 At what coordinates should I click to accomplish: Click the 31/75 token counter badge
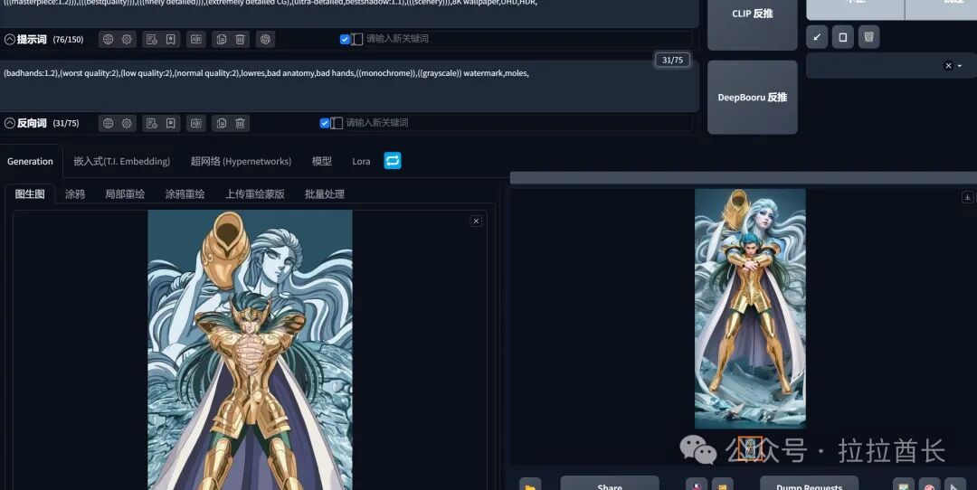(672, 60)
